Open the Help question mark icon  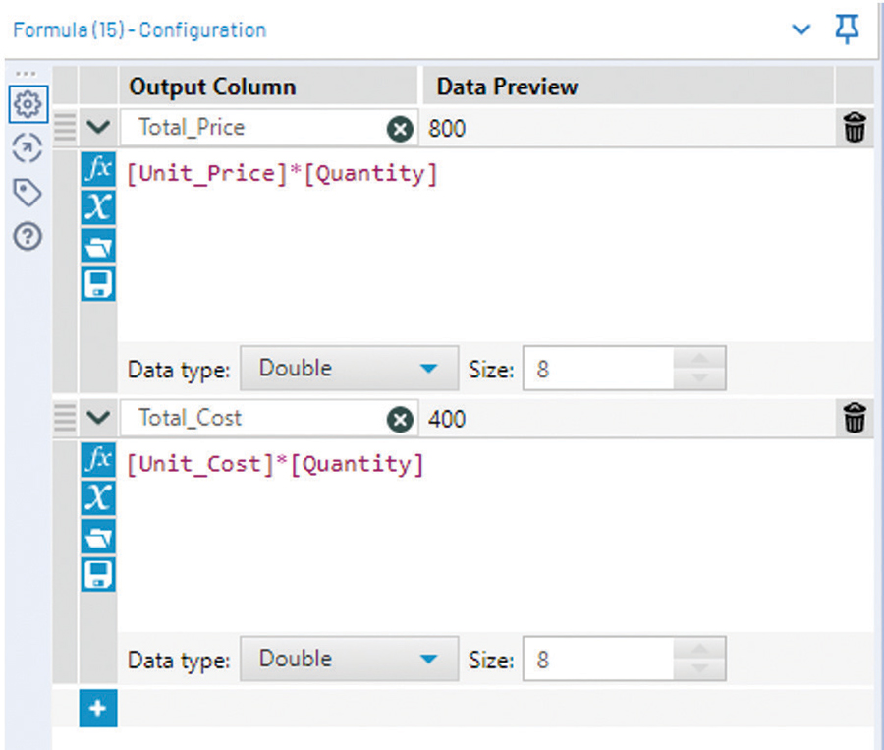[28, 238]
